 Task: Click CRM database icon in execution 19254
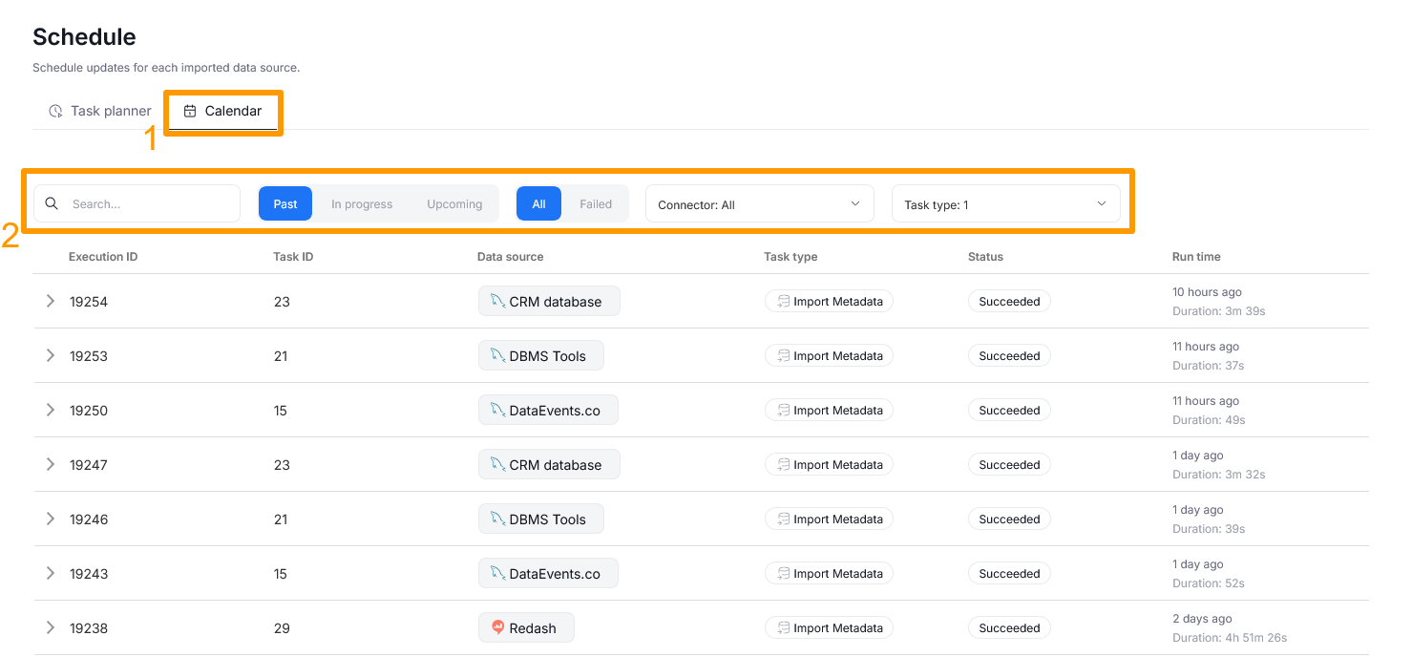tap(497, 301)
